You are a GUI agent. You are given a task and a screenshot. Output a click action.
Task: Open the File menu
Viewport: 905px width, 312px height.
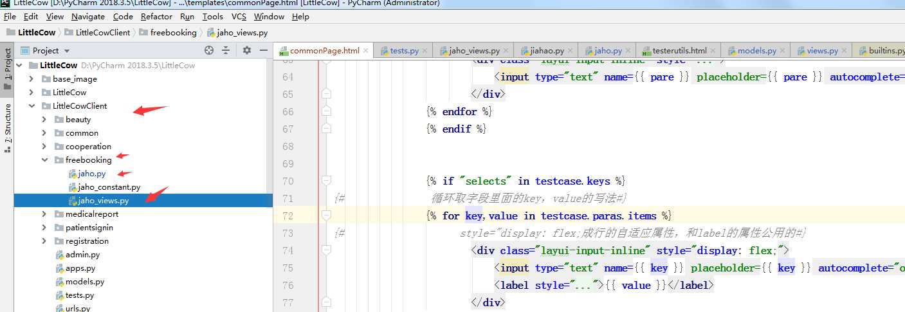tap(10, 17)
